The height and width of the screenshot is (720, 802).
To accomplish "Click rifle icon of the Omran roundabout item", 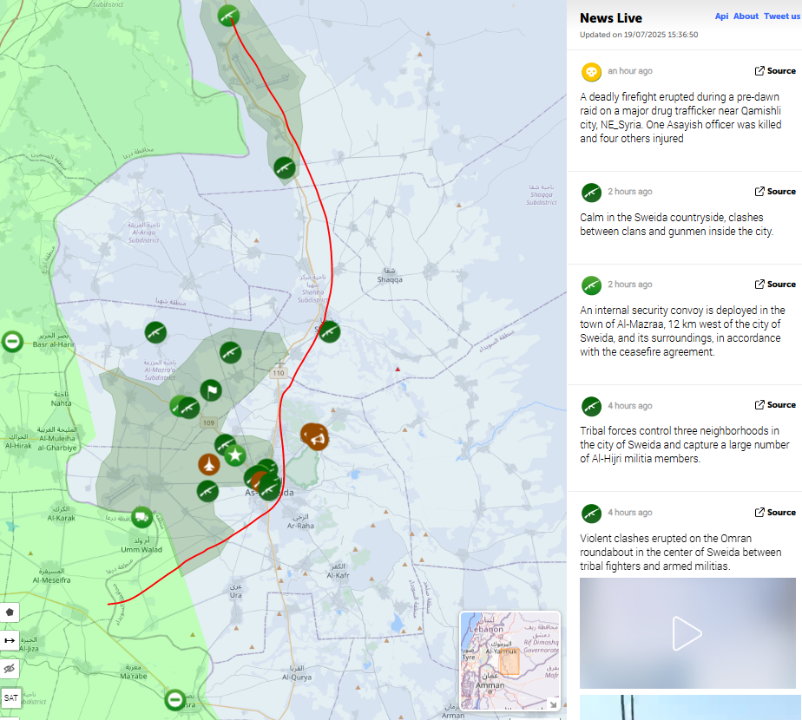I will (591, 514).
